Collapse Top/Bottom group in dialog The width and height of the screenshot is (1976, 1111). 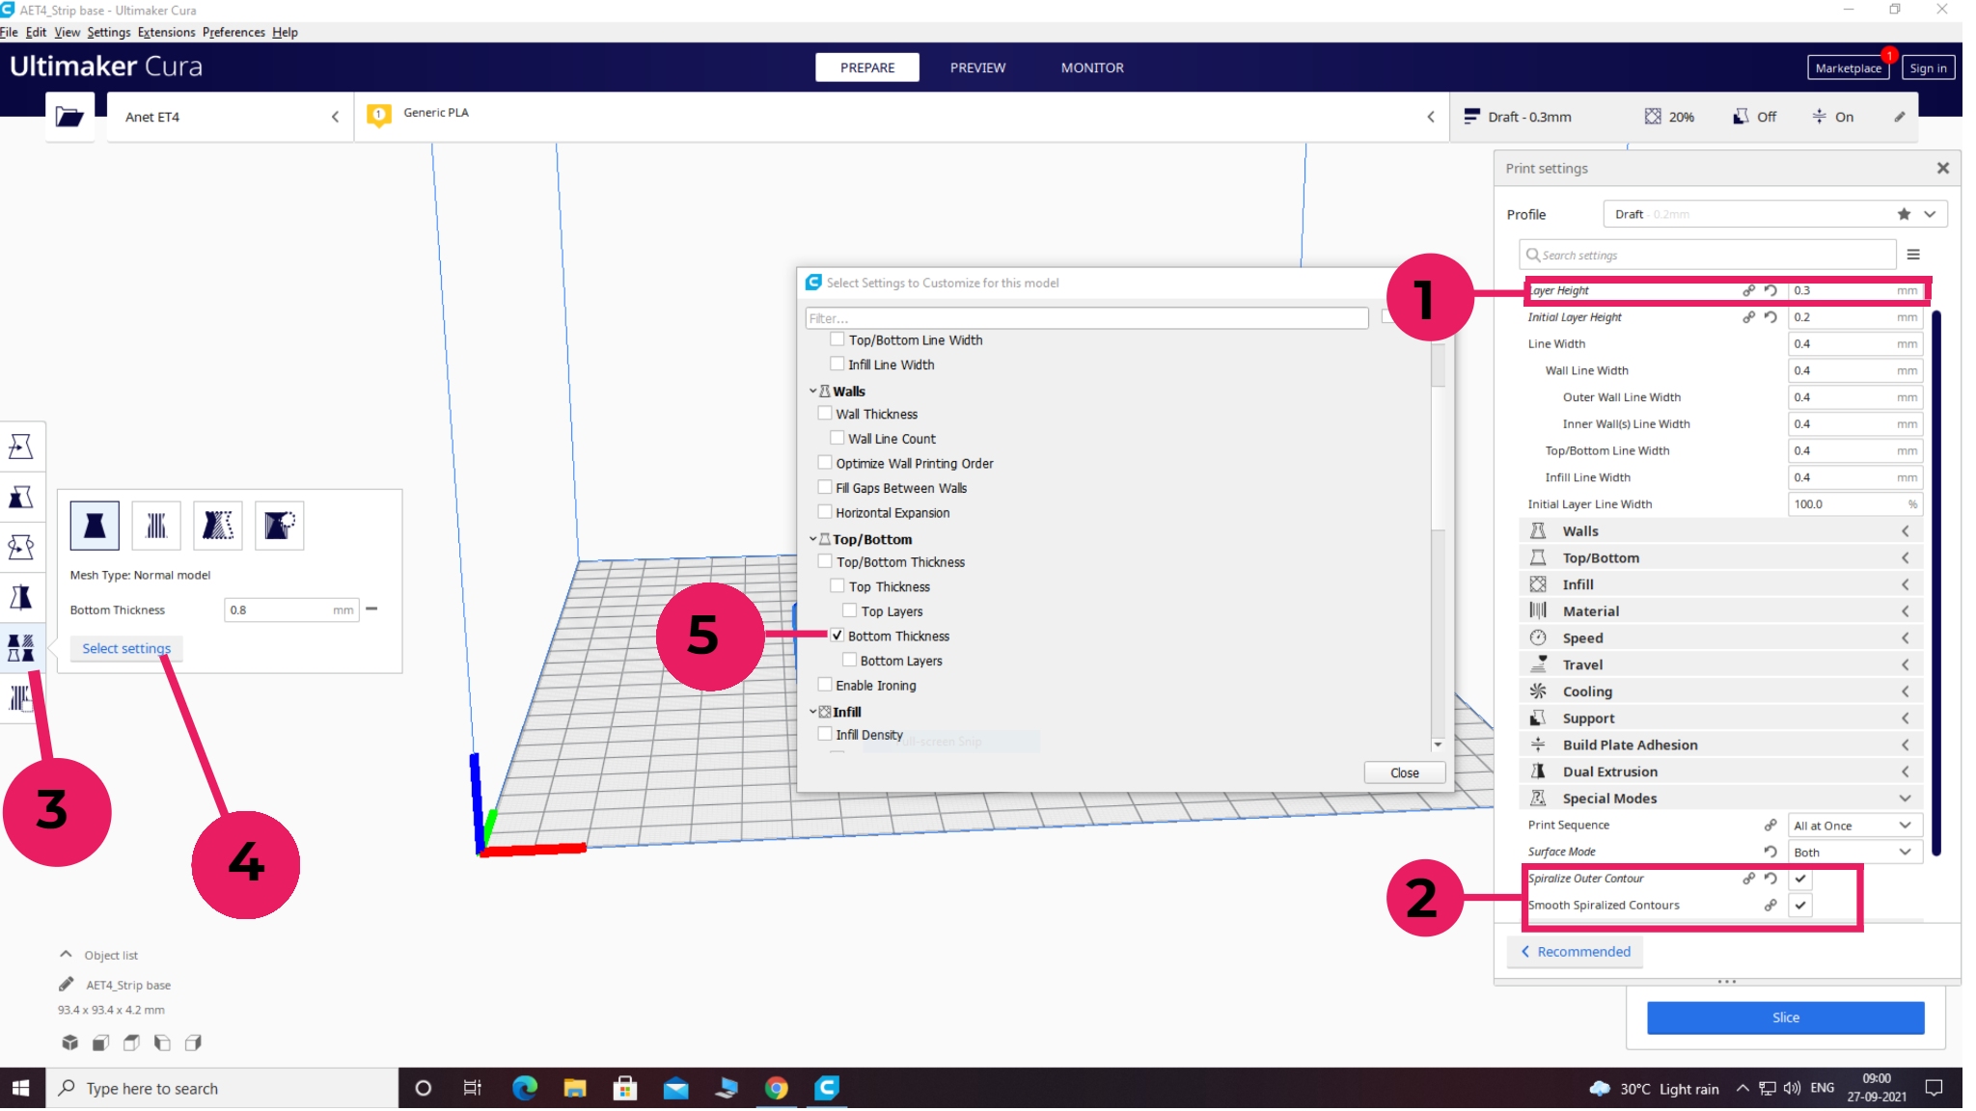coord(813,539)
